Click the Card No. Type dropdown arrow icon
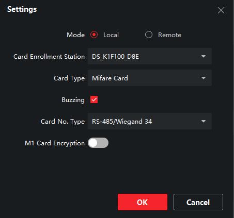Image resolution: width=234 pixels, height=218 pixels. [x=204, y=121]
